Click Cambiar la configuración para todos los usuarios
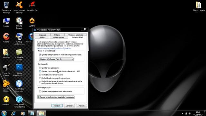This screenshot has width=206, height=116. (56, 97)
